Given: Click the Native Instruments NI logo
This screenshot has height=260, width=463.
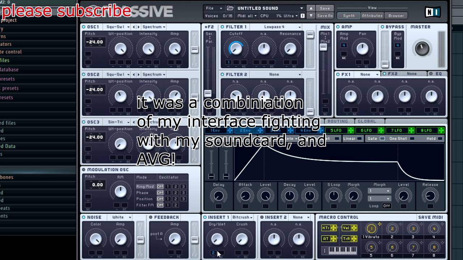Looking at the screenshot, I should [x=432, y=12].
